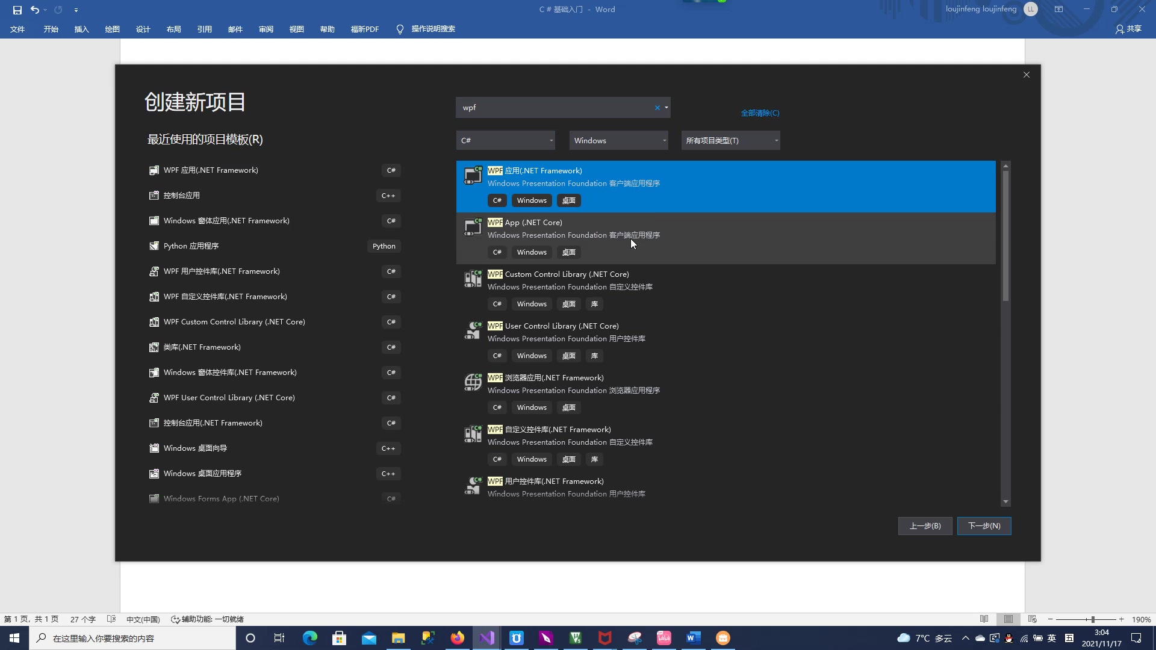Click the 操作说明搜索 lightbulb box

(426, 29)
